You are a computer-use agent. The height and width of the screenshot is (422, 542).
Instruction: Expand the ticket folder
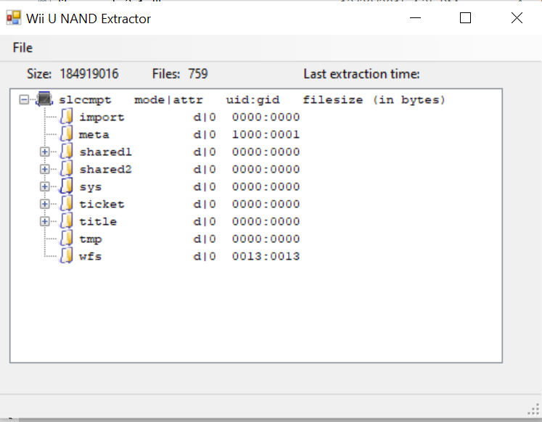(x=44, y=204)
